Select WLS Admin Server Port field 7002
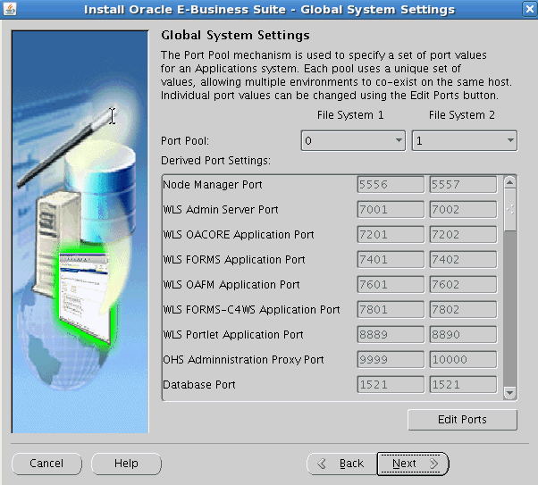Image resolution: width=538 pixels, height=485 pixels. click(463, 210)
